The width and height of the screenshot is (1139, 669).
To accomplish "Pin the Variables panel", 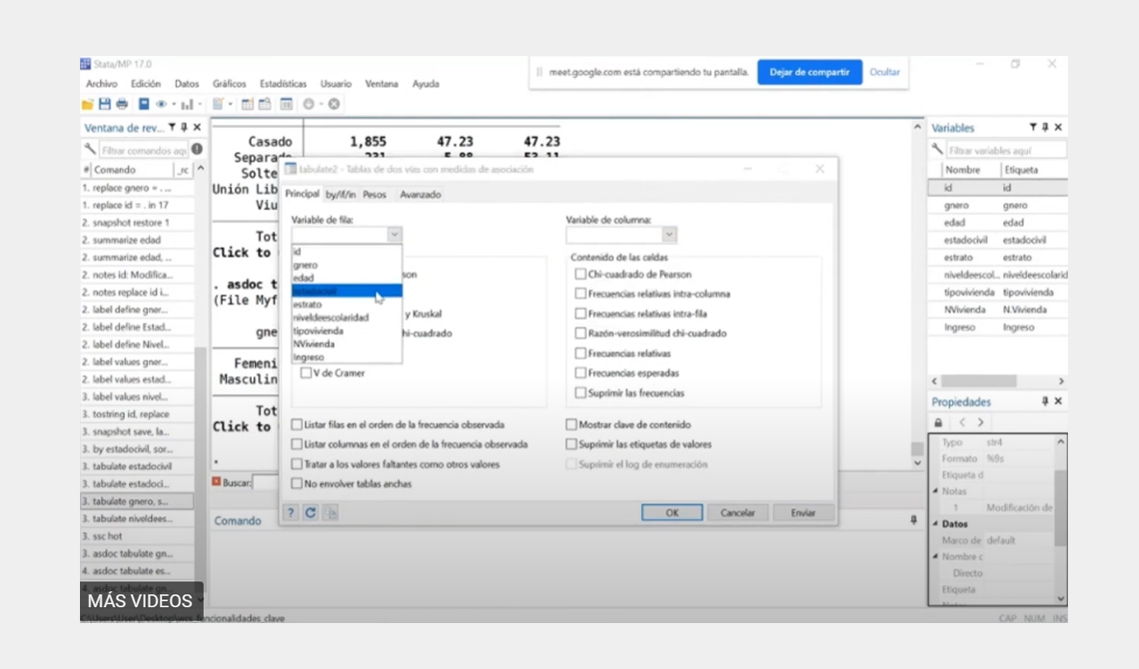I will 1045,128.
